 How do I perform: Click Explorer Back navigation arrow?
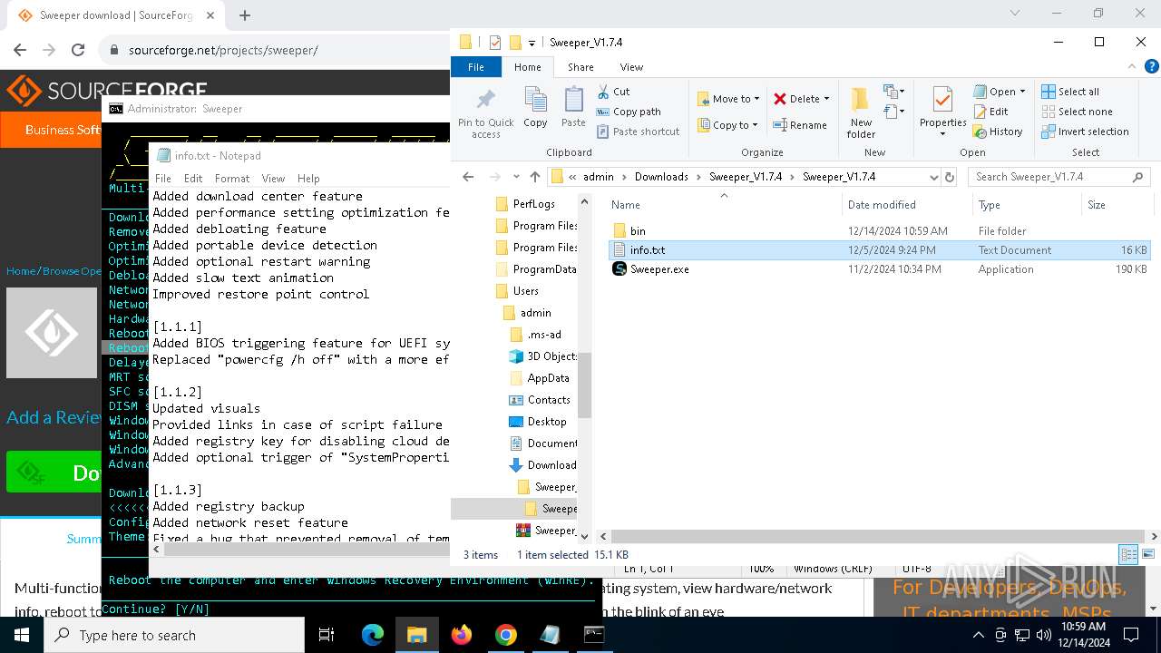click(468, 177)
